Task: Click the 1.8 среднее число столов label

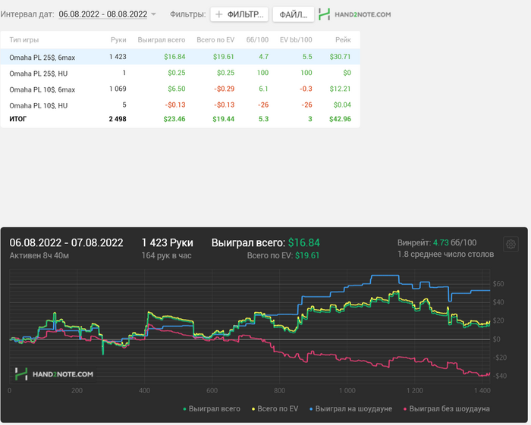Action: tap(446, 255)
